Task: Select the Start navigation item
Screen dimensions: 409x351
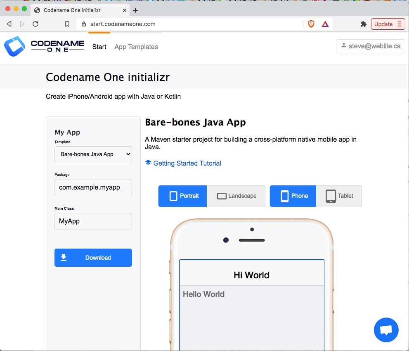Action: (99, 47)
